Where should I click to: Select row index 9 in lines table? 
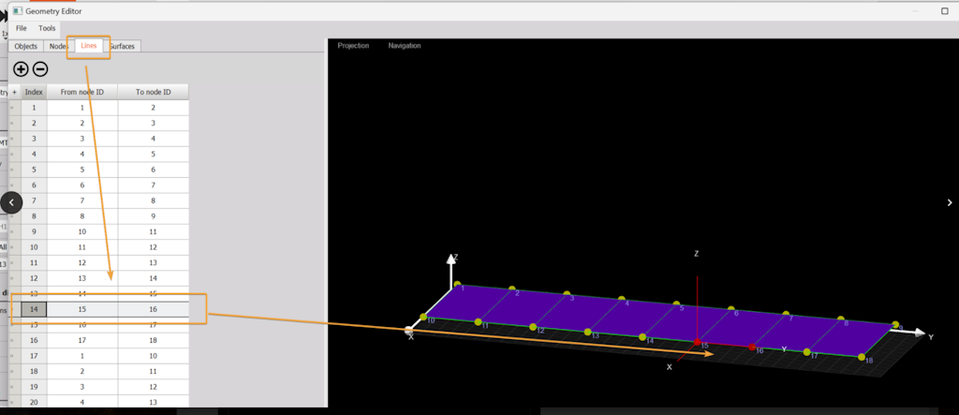(34, 232)
